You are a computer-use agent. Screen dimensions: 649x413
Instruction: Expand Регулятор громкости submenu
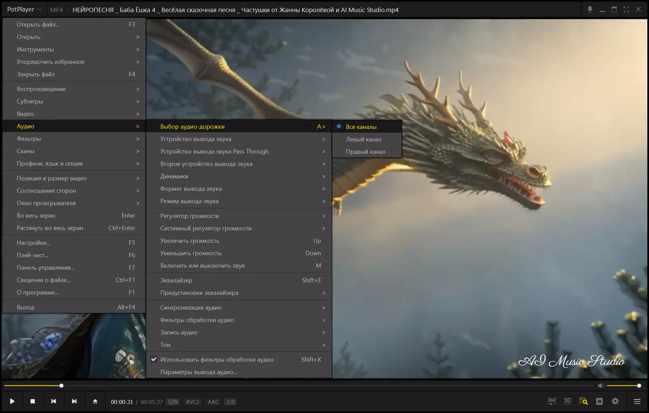point(239,216)
